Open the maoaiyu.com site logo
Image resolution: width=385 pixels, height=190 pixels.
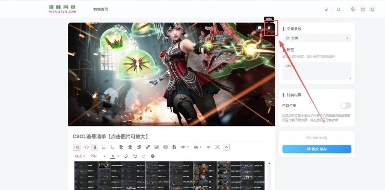point(62,9)
